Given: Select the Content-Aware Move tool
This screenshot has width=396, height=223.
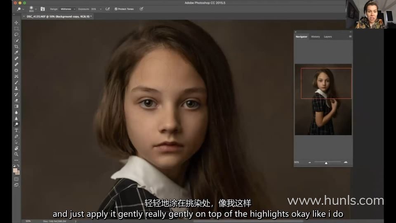Looking at the screenshot, I should 16,76.
